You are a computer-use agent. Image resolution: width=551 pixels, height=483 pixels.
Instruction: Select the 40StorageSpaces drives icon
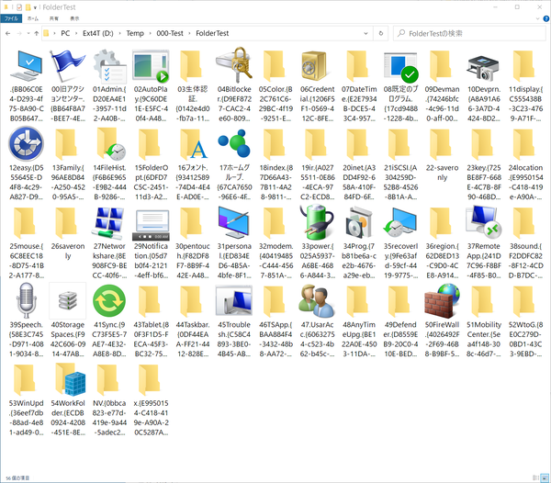click(x=68, y=301)
